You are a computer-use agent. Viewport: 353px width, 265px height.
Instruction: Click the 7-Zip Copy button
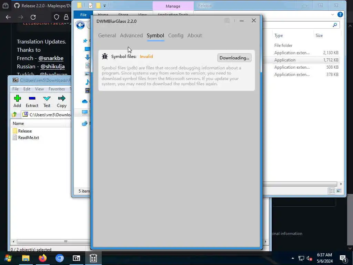pos(62,101)
